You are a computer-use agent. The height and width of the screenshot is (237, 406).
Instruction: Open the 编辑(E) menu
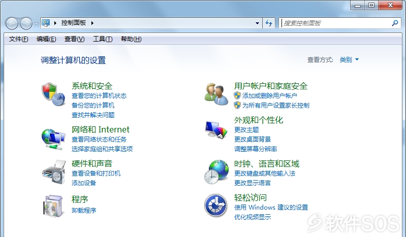click(x=46, y=39)
